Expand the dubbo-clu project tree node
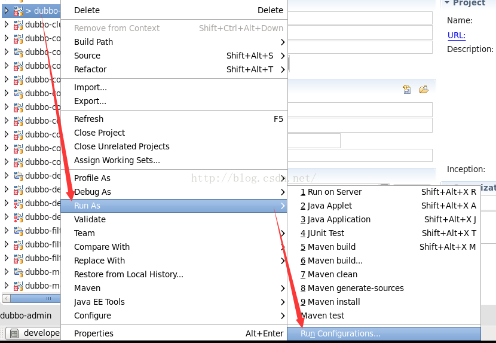 [7, 24]
